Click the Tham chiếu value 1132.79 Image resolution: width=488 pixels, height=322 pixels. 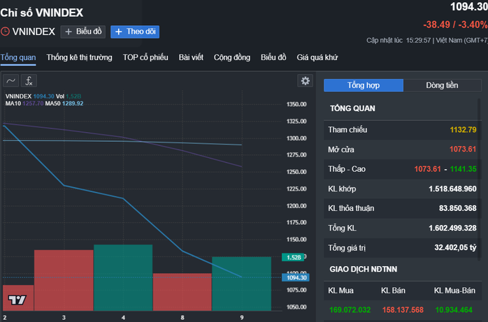click(x=463, y=130)
